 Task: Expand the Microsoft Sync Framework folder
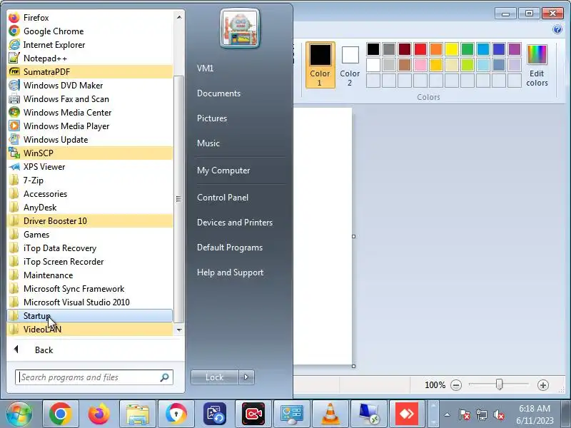[90, 289]
